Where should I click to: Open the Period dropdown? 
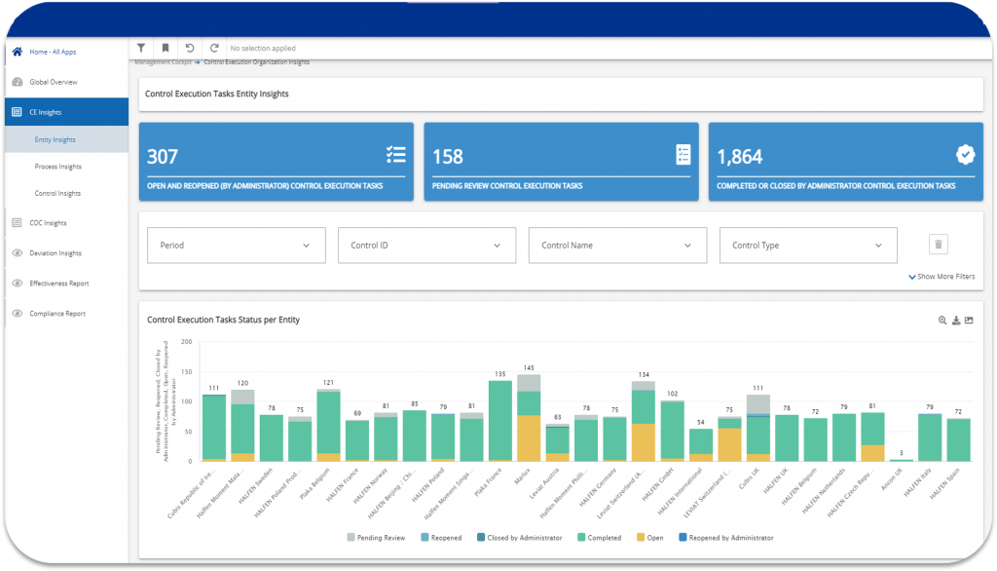(x=235, y=245)
